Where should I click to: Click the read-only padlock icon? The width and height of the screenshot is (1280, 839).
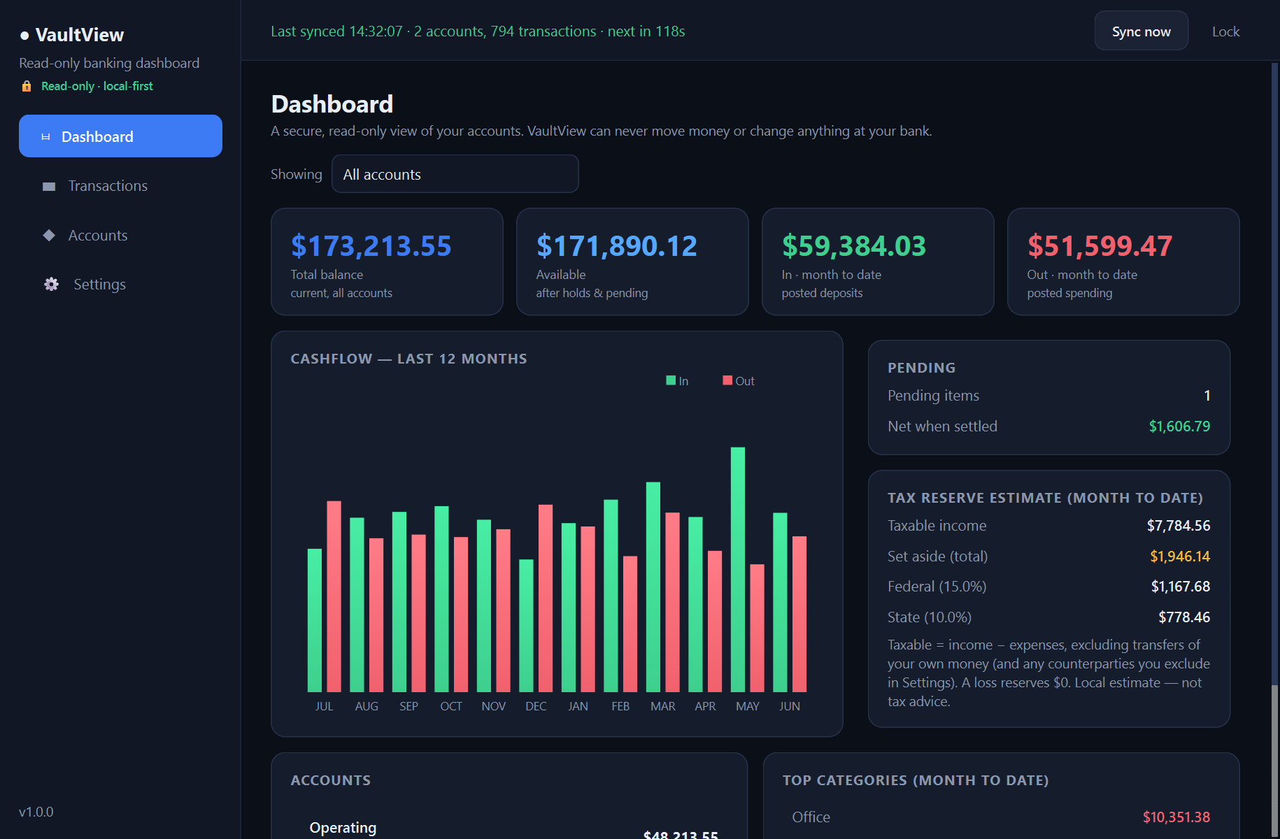[x=27, y=86]
